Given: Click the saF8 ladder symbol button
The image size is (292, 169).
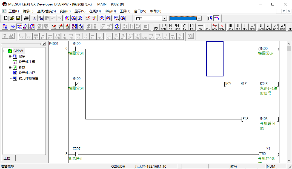Looking at the screenshot, I should click(x=282, y=27).
